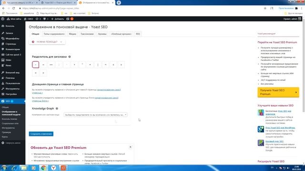Switch to the Архивы tab

[102, 34]
